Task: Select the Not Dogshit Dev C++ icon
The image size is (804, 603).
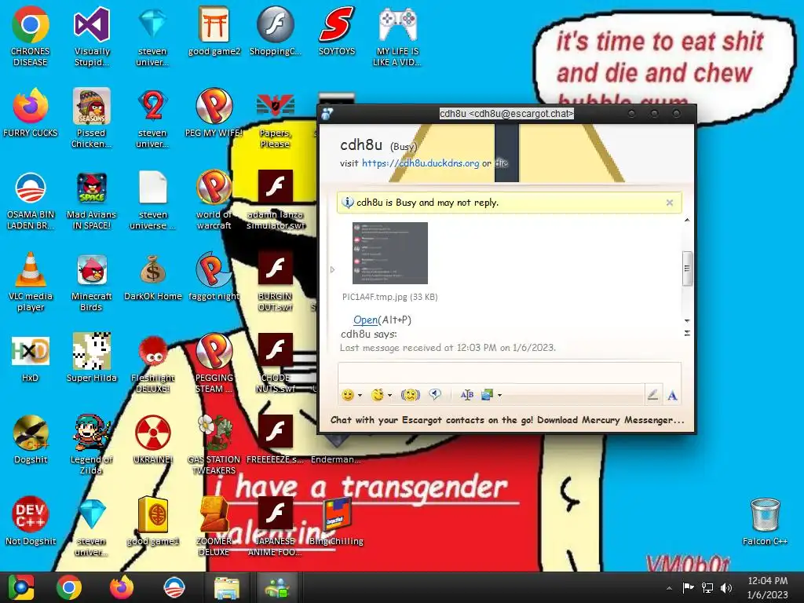Action: coord(31,521)
